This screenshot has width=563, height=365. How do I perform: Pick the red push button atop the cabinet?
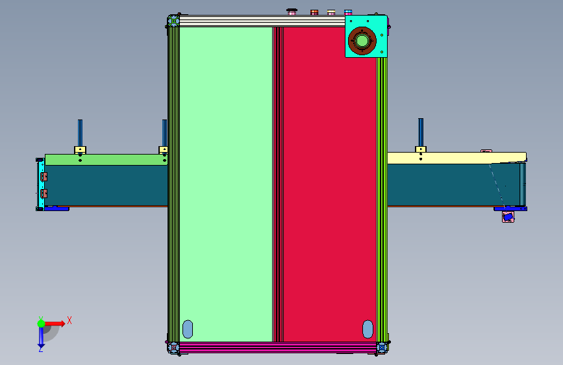coord(314,12)
